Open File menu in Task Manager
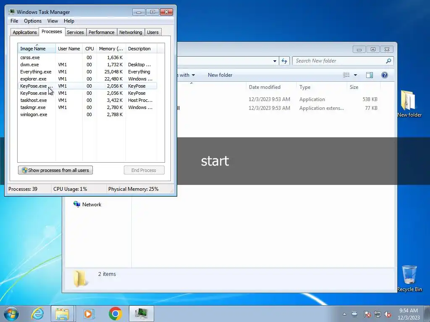Viewport: 430px width, 322px height. (14, 21)
